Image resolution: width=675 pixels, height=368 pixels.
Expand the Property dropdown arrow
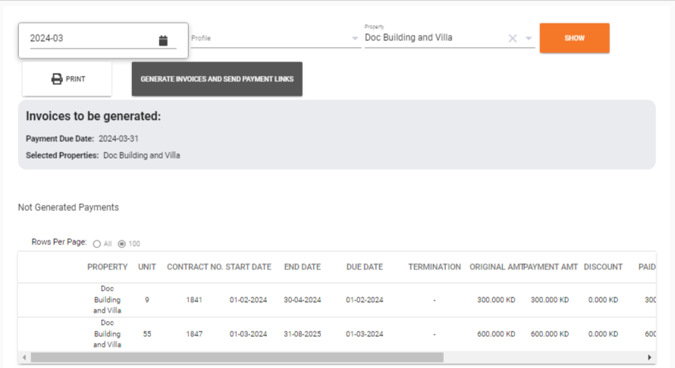coord(529,39)
